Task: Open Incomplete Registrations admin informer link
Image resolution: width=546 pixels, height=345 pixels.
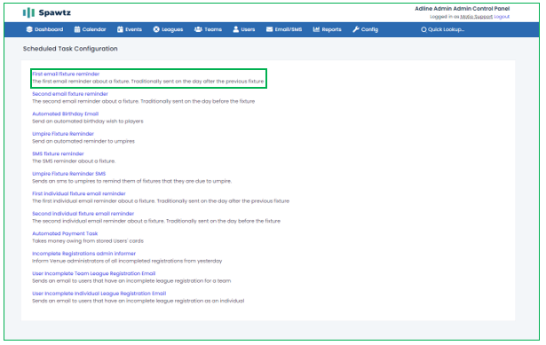Action: (x=84, y=254)
